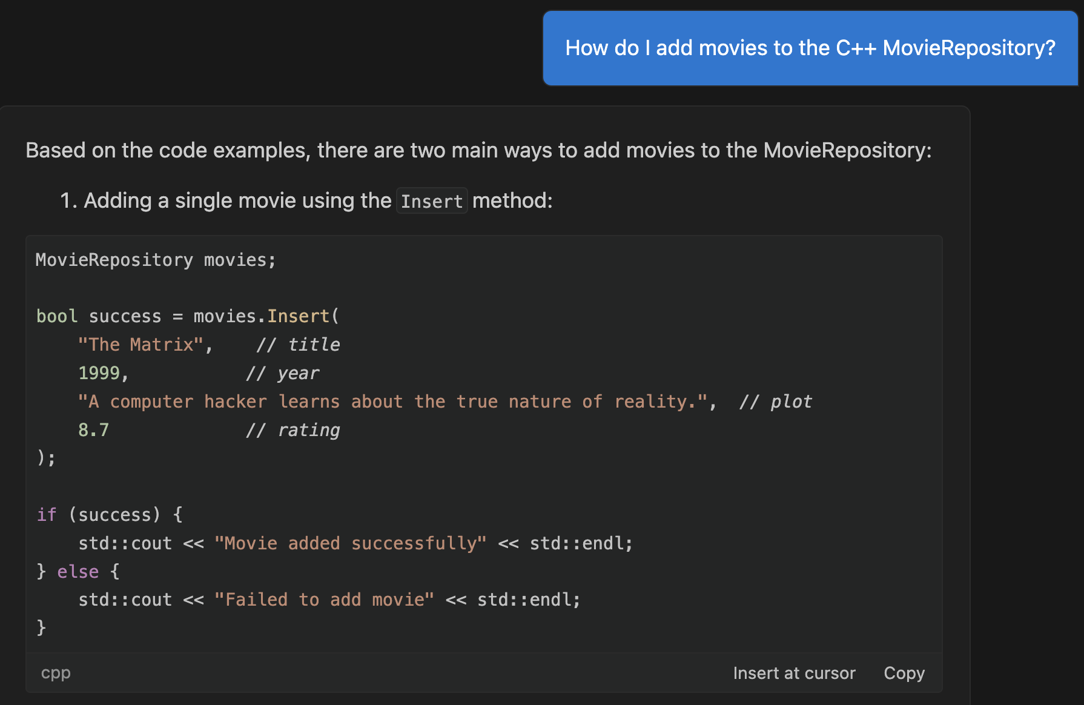Select the plot string in the code
The image size is (1084, 705).
(395, 401)
